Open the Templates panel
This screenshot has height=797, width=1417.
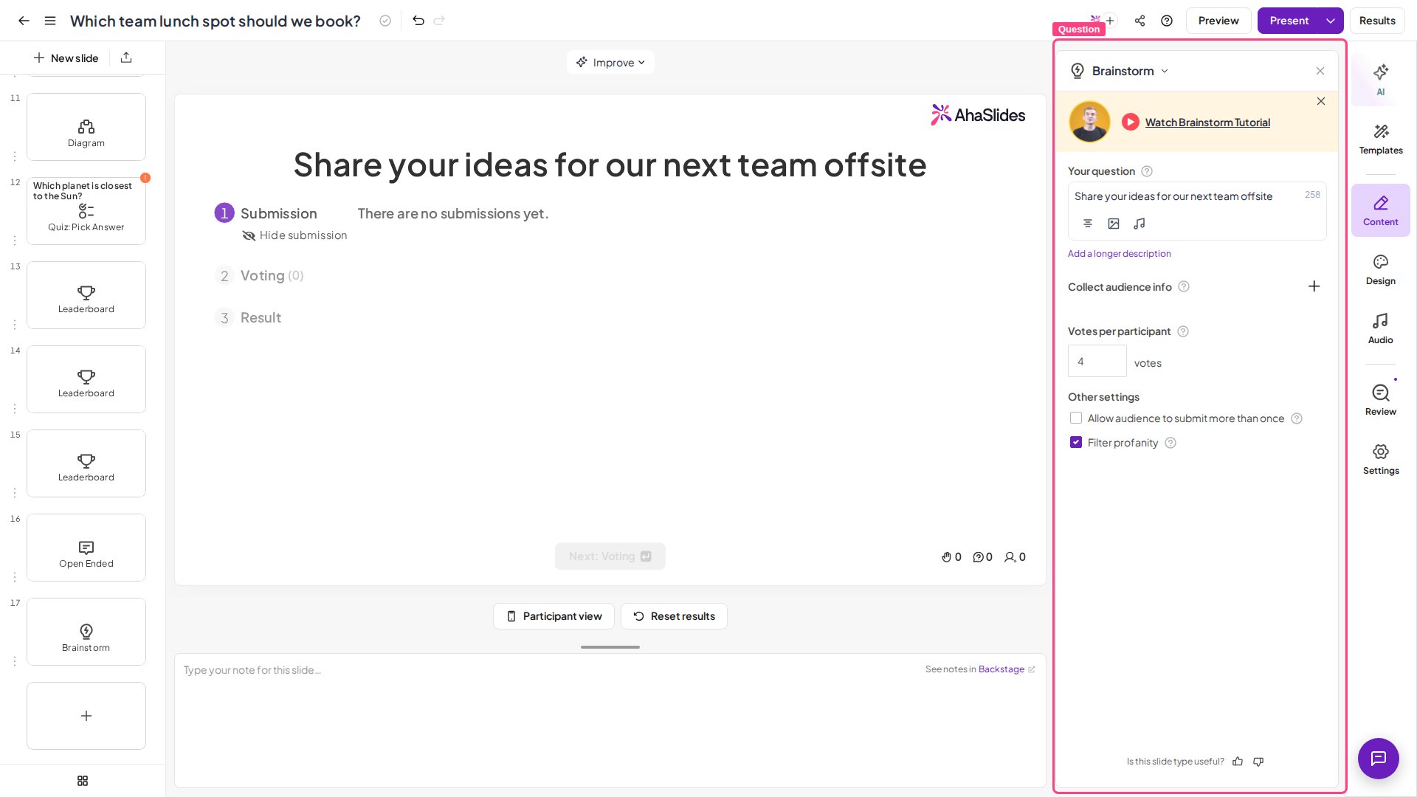pyautogui.click(x=1381, y=139)
